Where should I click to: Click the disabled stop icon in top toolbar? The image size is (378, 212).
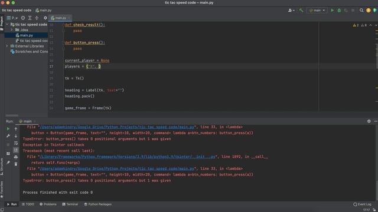point(353,11)
